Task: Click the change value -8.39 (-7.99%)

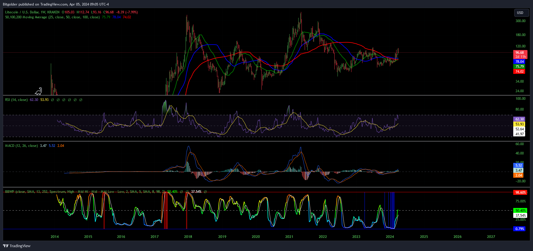Action: point(127,12)
